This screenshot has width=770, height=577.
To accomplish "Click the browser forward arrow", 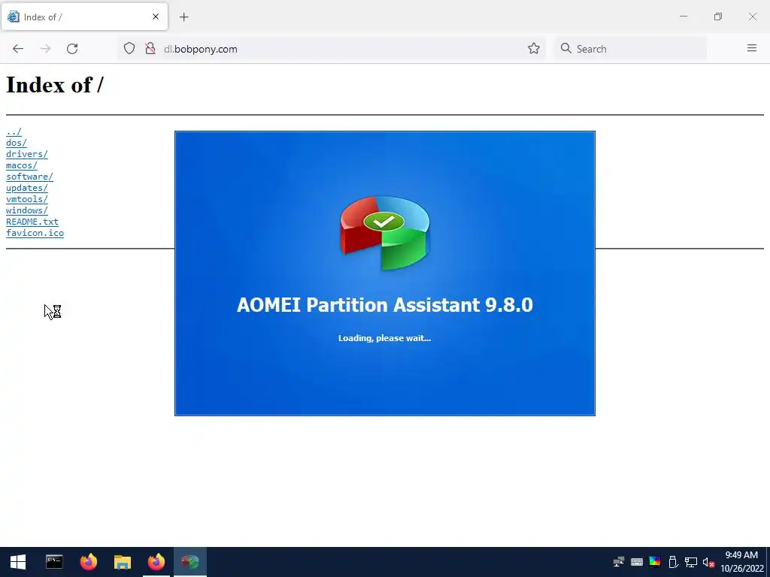I will [45, 49].
